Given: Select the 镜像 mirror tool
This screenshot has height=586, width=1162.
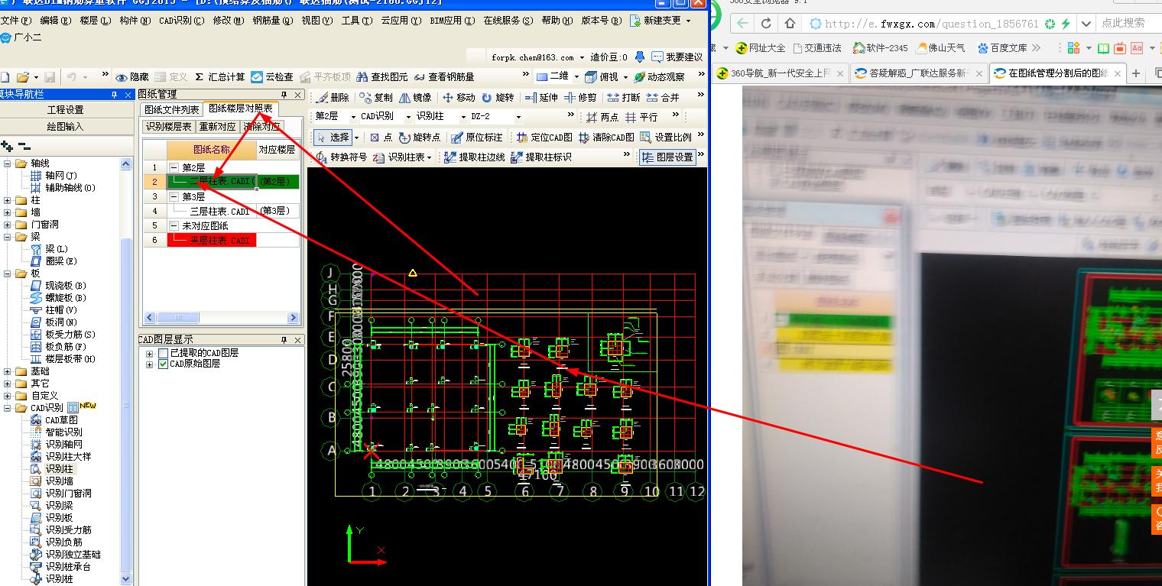Looking at the screenshot, I should [415, 98].
